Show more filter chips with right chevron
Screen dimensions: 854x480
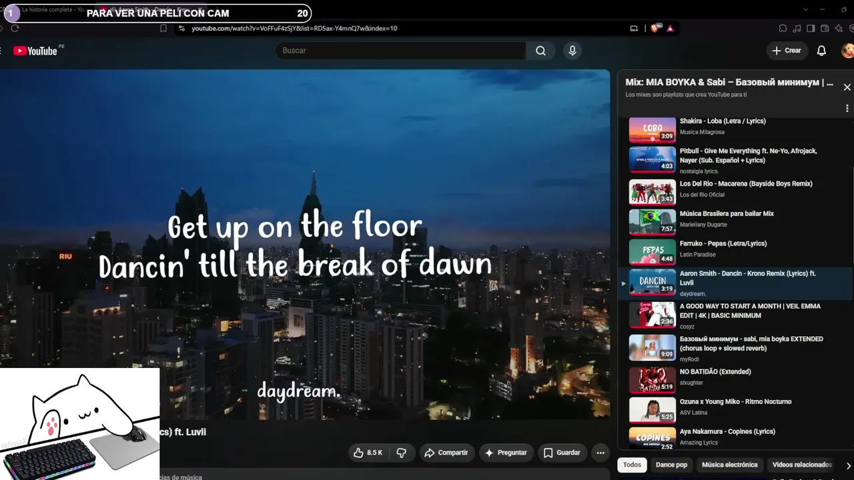(x=848, y=465)
